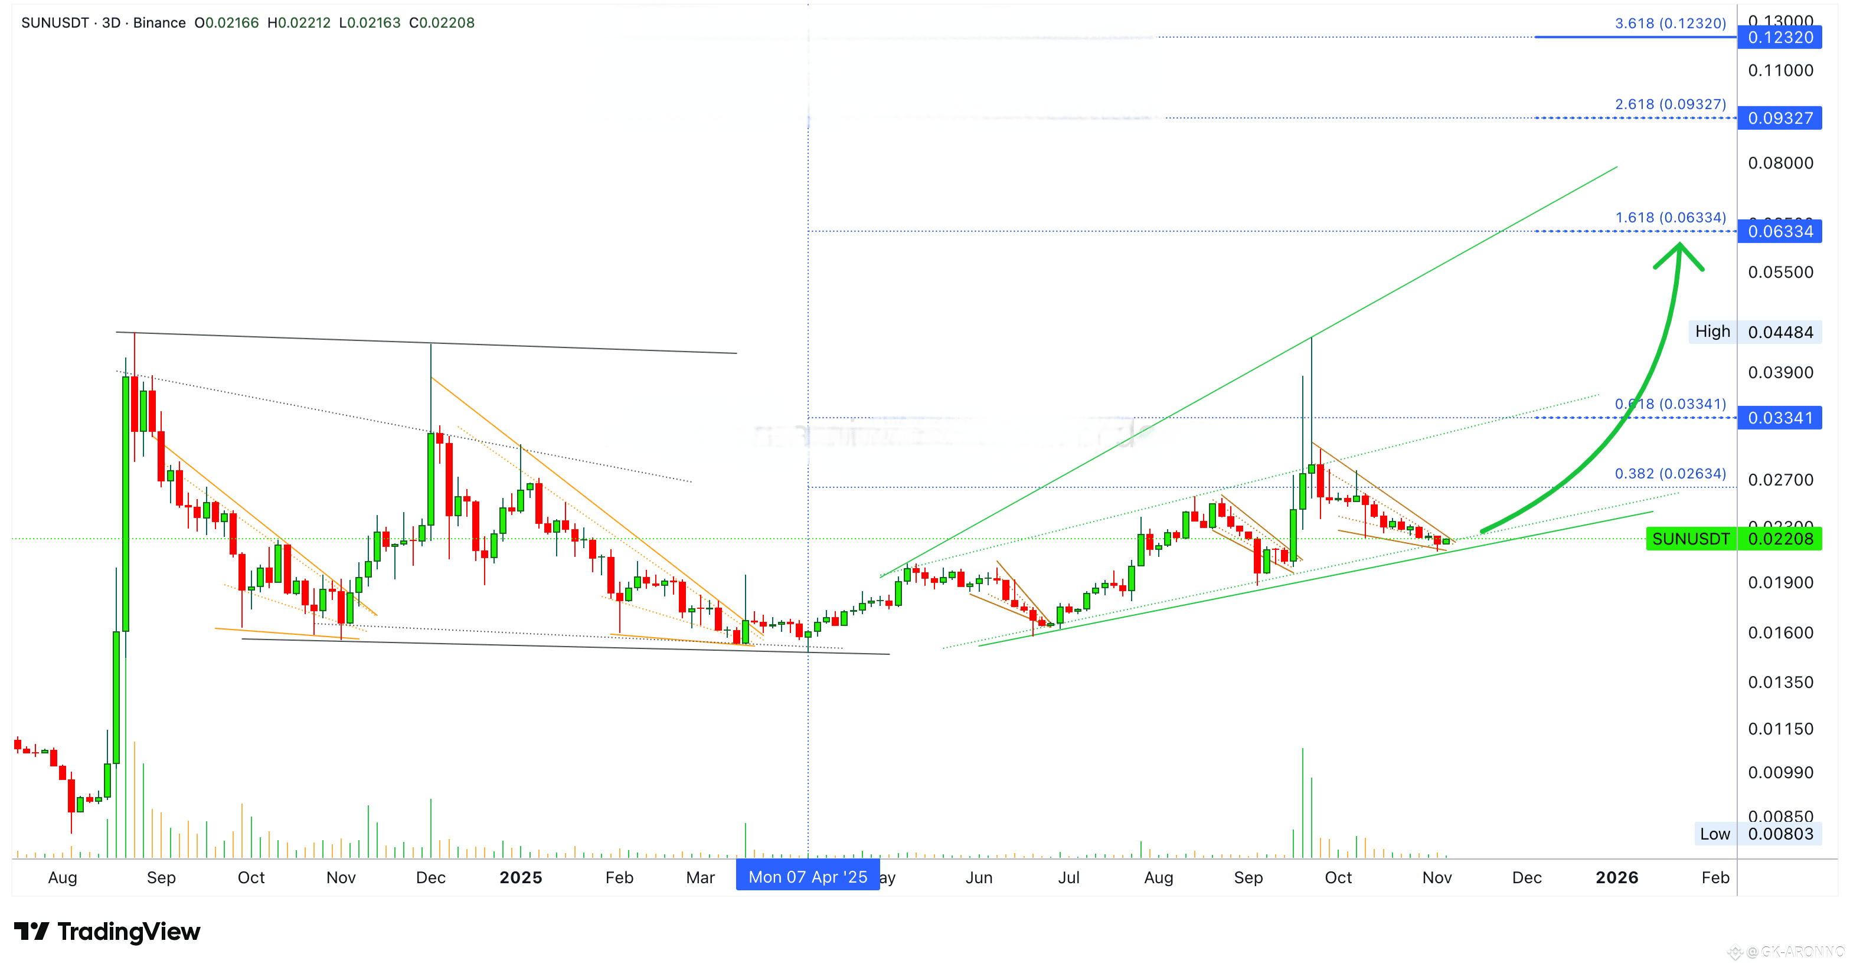The height and width of the screenshot is (967, 1850).
Task: Click the blue 0.06334 price axis tag
Action: (x=1779, y=231)
